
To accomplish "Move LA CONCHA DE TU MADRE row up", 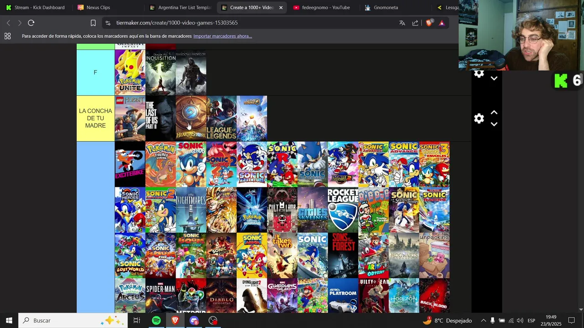I will pos(494,113).
